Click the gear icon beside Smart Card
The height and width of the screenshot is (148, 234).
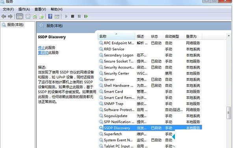[101, 92]
